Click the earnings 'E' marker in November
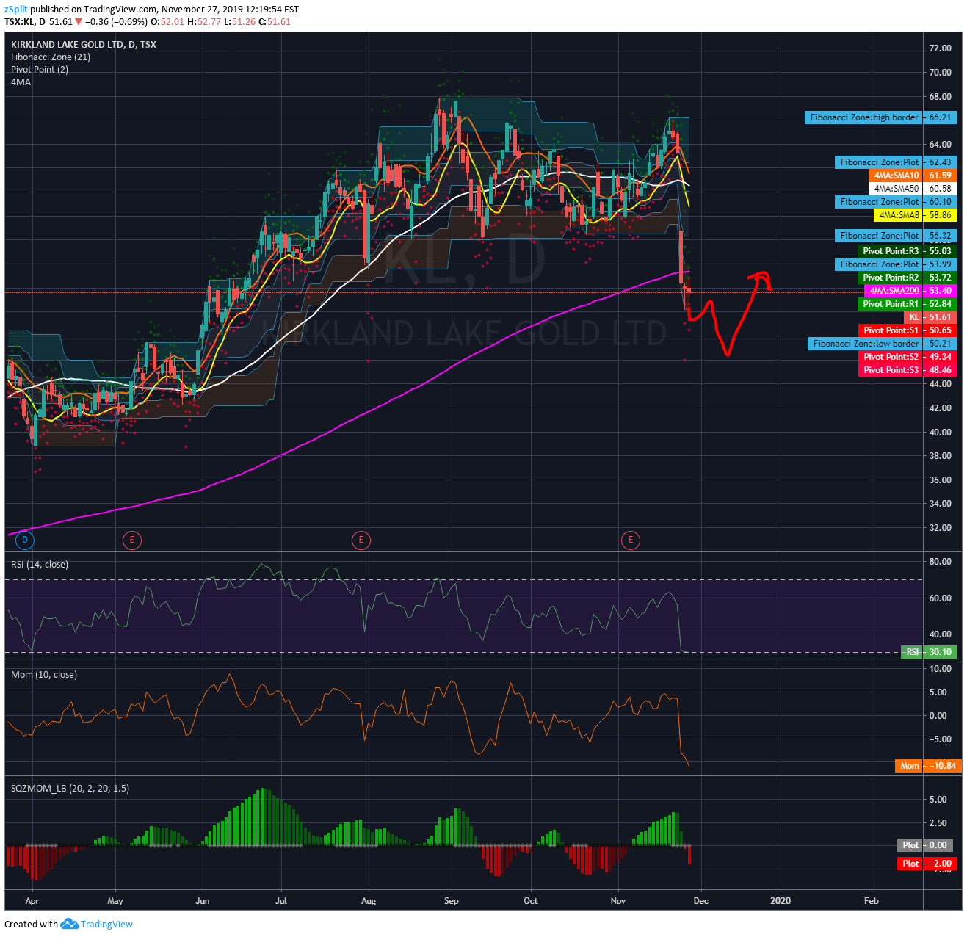This screenshot has width=967, height=937. (630, 540)
